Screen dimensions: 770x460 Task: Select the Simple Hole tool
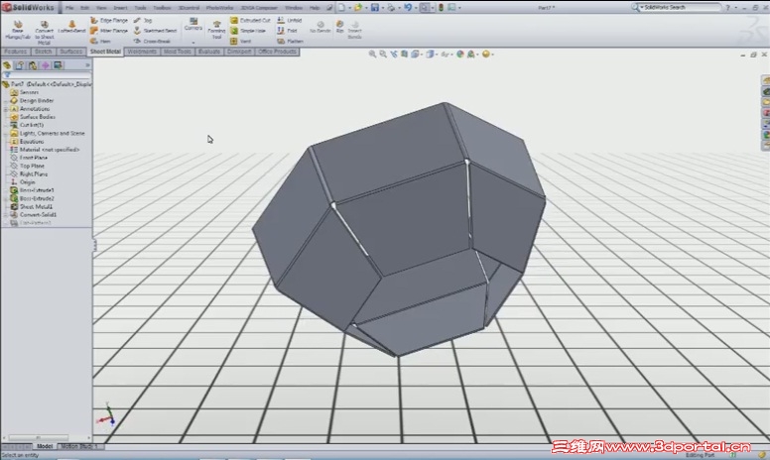tap(248, 31)
